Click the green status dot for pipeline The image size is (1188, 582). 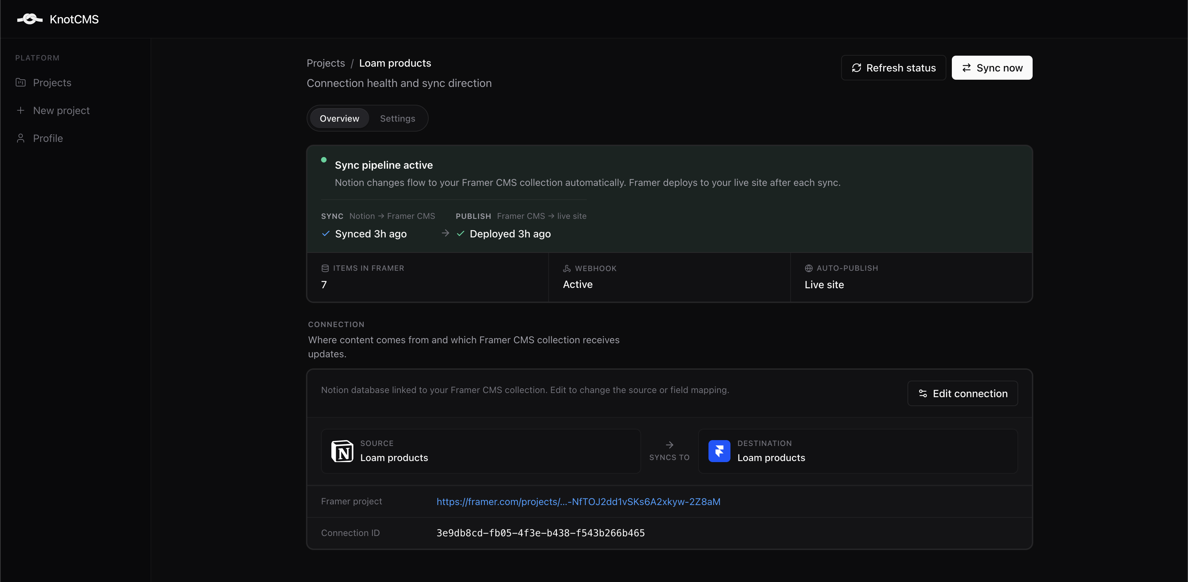[324, 160]
